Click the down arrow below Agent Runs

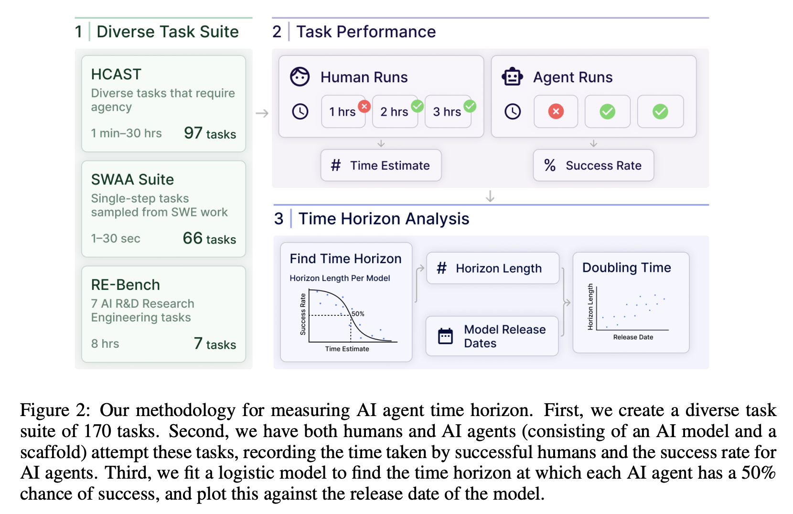(593, 143)
